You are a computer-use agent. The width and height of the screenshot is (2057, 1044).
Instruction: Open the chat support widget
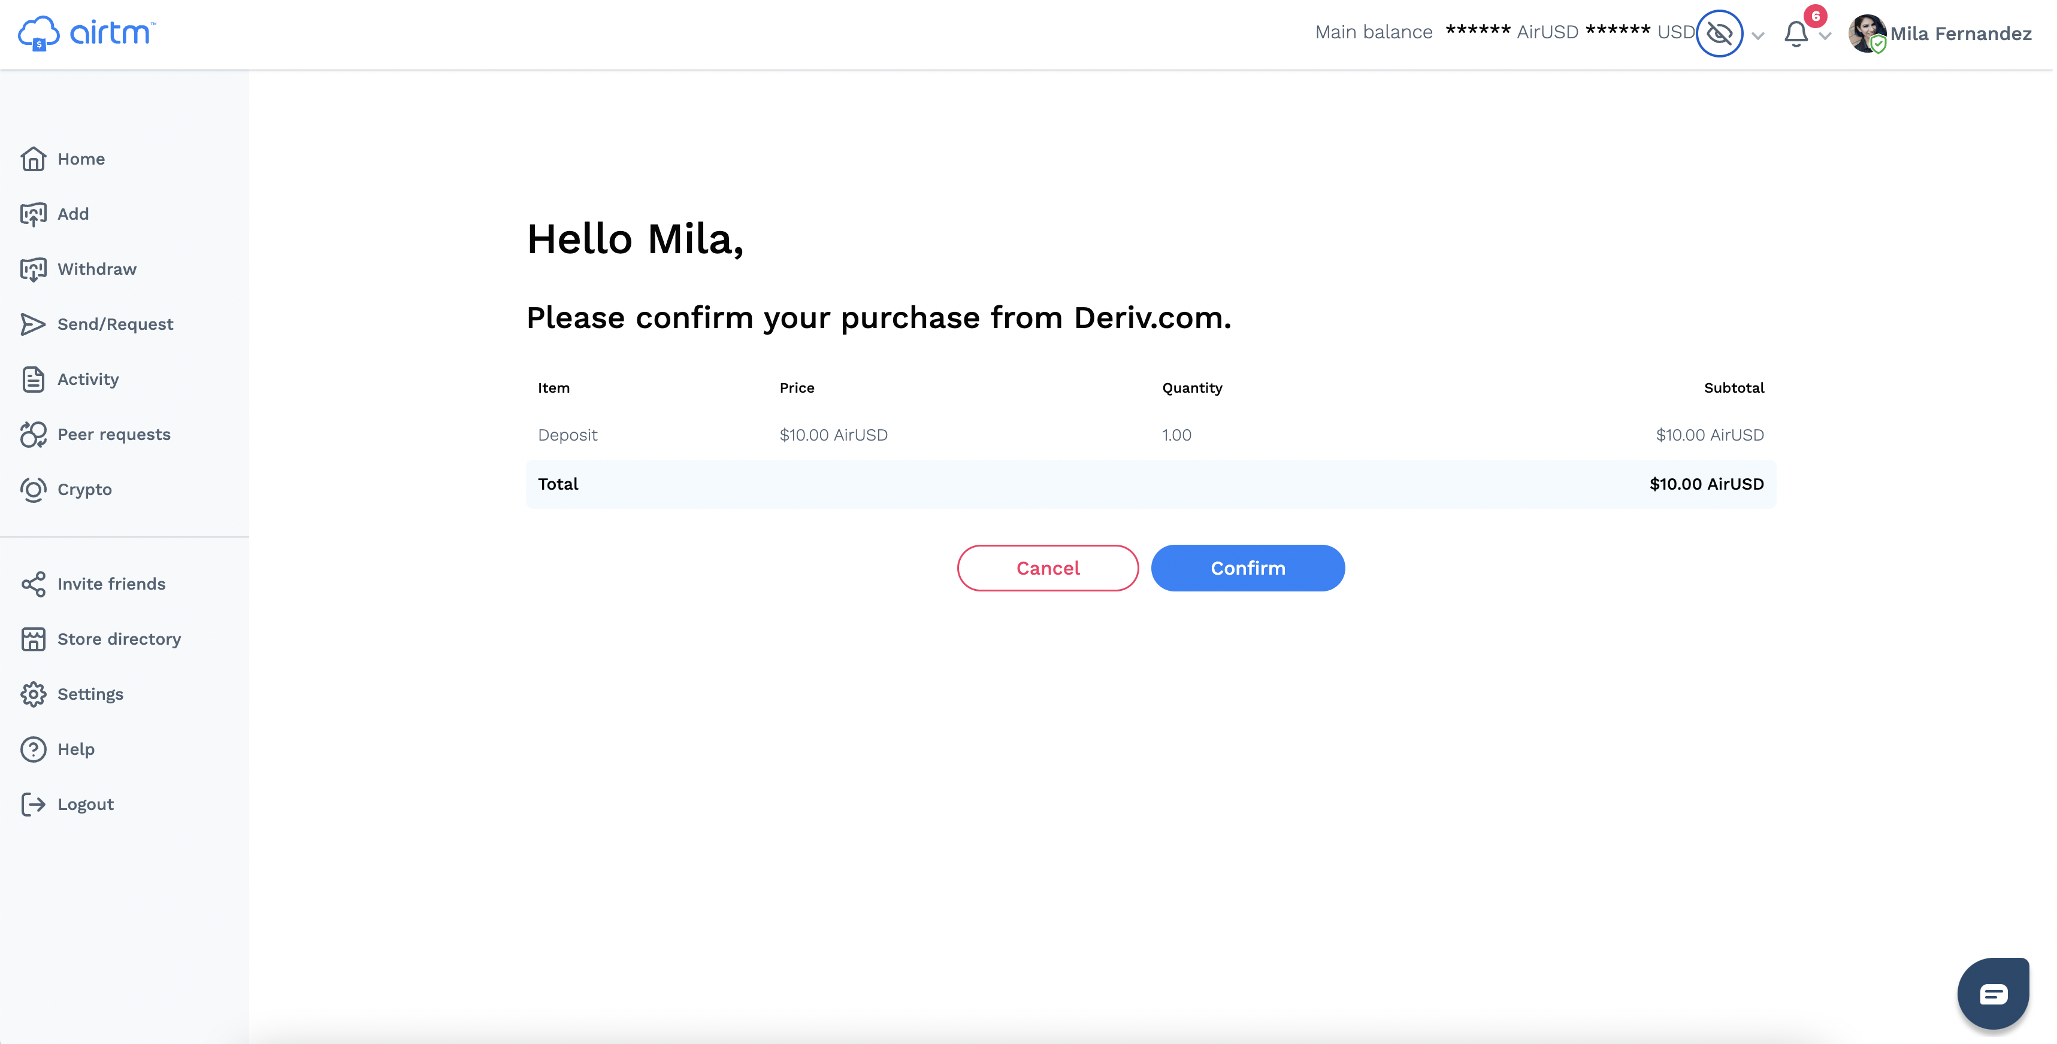[1993, 994]
